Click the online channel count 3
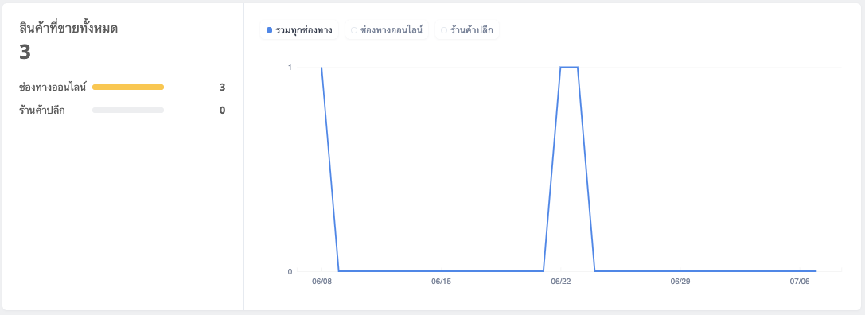 222,87
